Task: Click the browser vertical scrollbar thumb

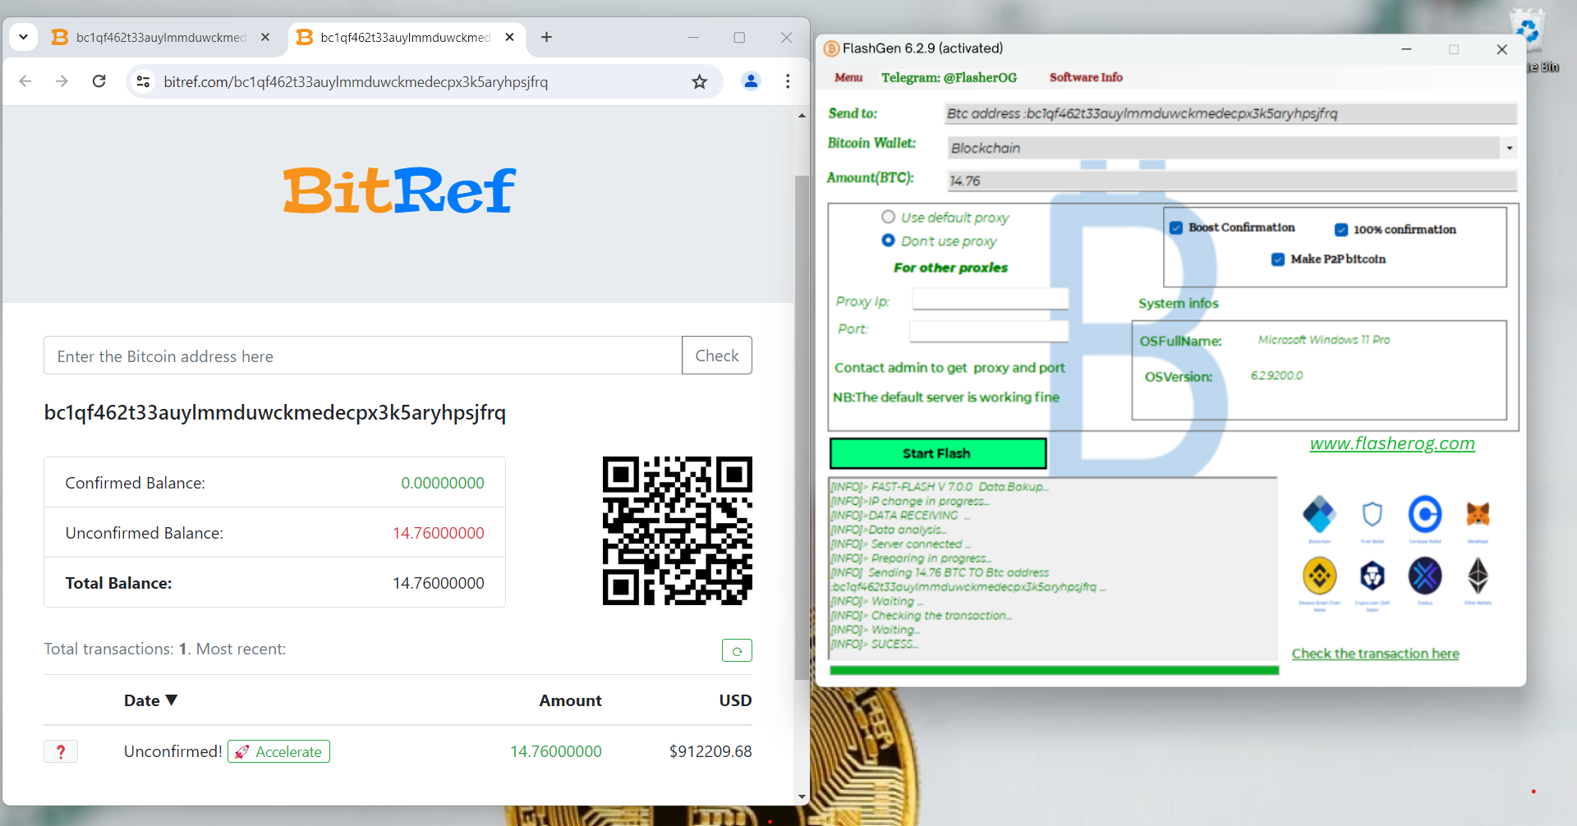Action: click(802, 427)
